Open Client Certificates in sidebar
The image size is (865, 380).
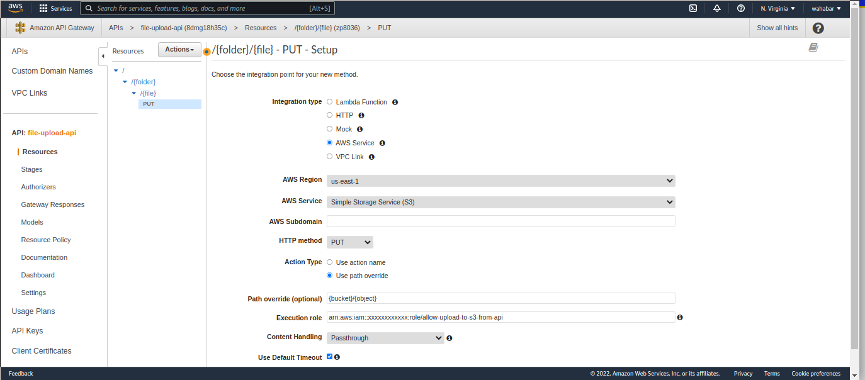coord(42,351)
